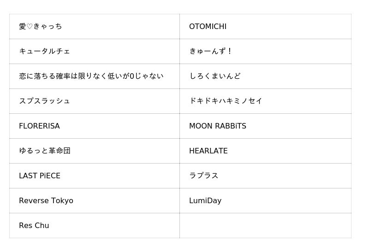Click the 愛♡きゃっち cell
The width and height of the screenshot is (369, 252).
[x=41, y=27]
